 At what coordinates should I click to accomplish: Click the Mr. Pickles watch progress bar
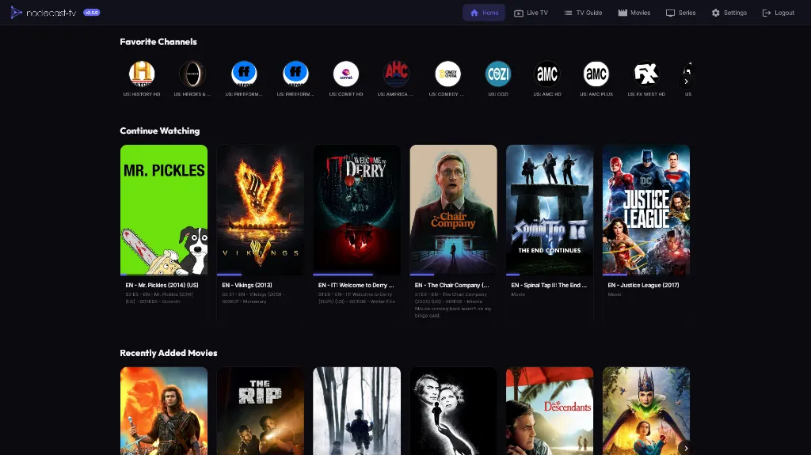164,275
